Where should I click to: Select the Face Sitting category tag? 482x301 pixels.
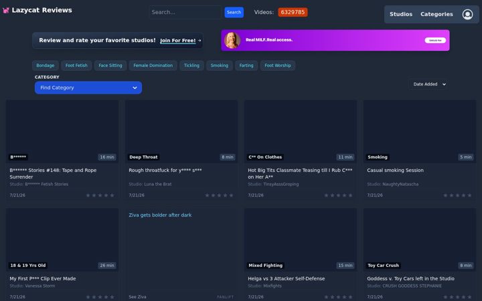pos(110,66)
